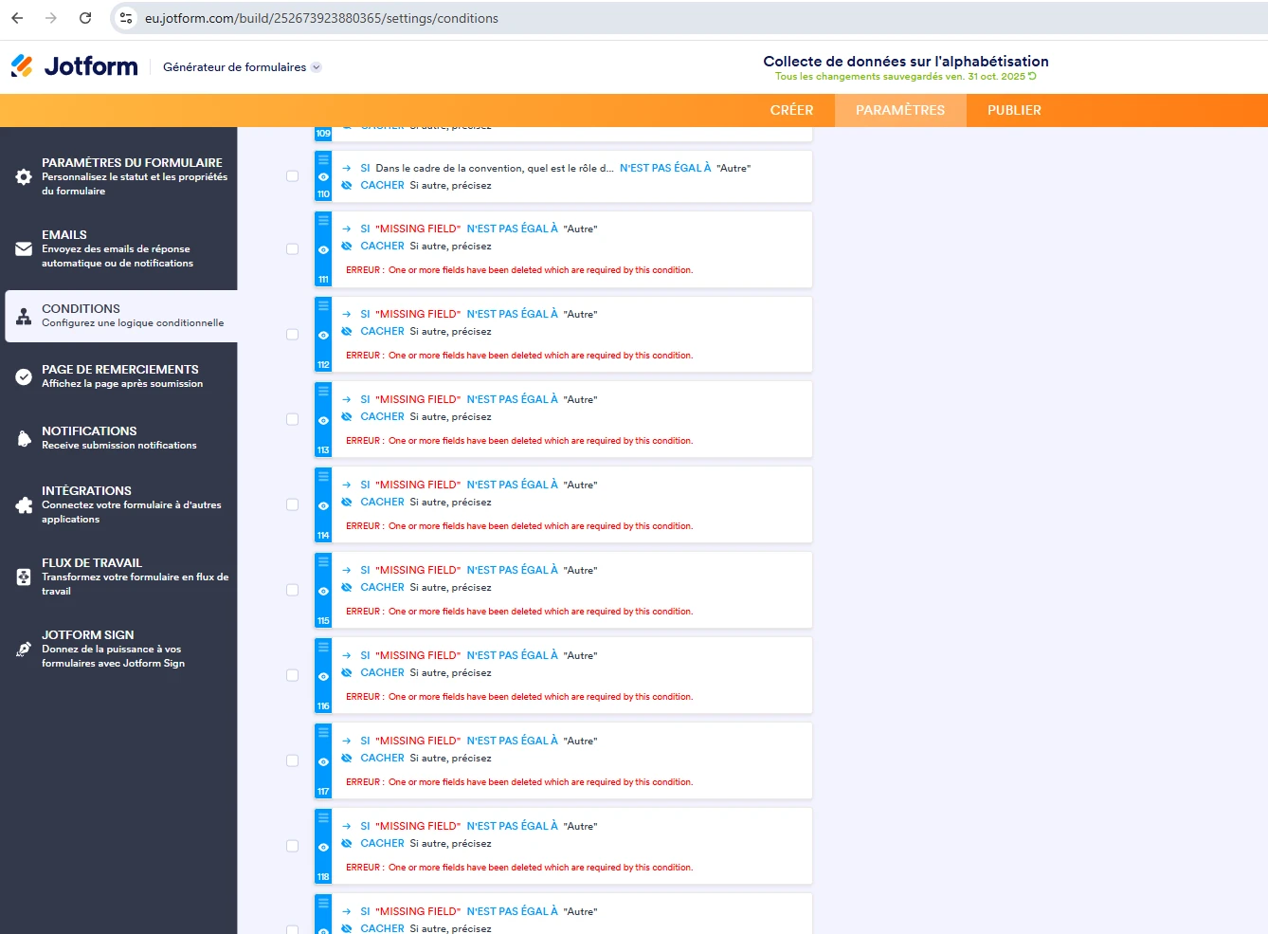The height and width of the screenshot is (934, 1268).
Task: Switch to the PUBLIER tab
Action: [x=1013, y=110]
